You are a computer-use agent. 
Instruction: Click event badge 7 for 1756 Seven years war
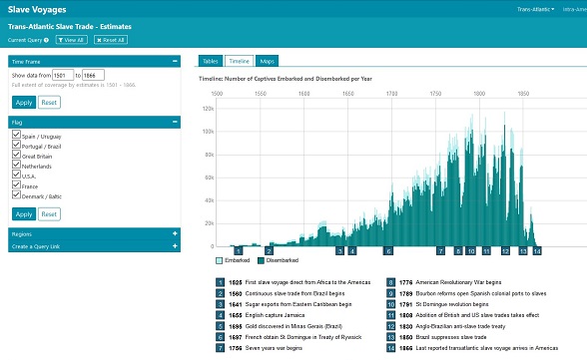pyautogui.click(x=220, y=348)
